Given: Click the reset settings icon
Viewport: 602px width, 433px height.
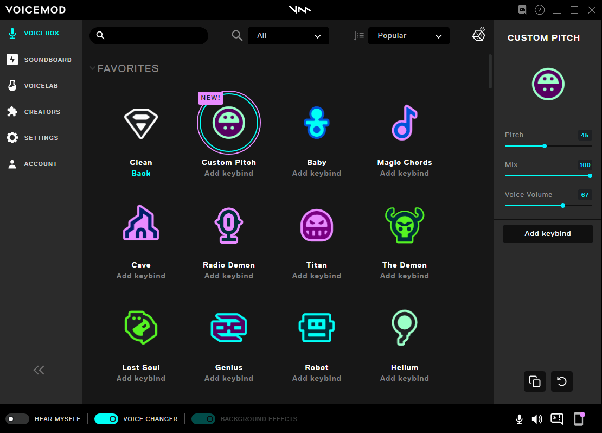Looking at the screenshot, I should 561,381.
